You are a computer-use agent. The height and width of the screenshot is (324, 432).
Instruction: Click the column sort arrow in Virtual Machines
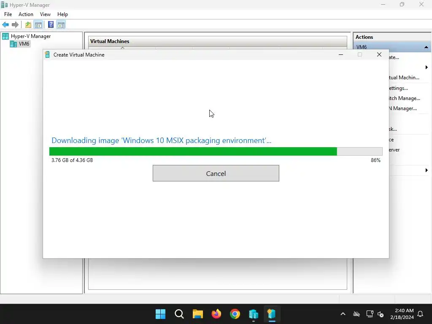[x=123, y=48]
